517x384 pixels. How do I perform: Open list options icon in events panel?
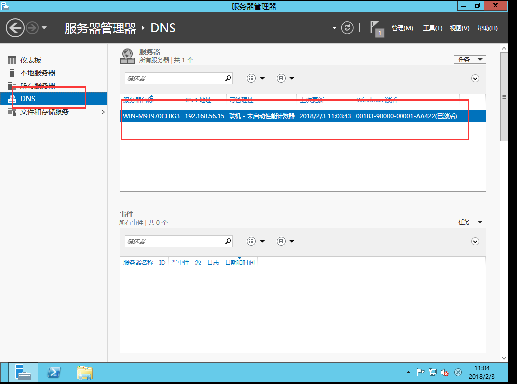(251, 241)
